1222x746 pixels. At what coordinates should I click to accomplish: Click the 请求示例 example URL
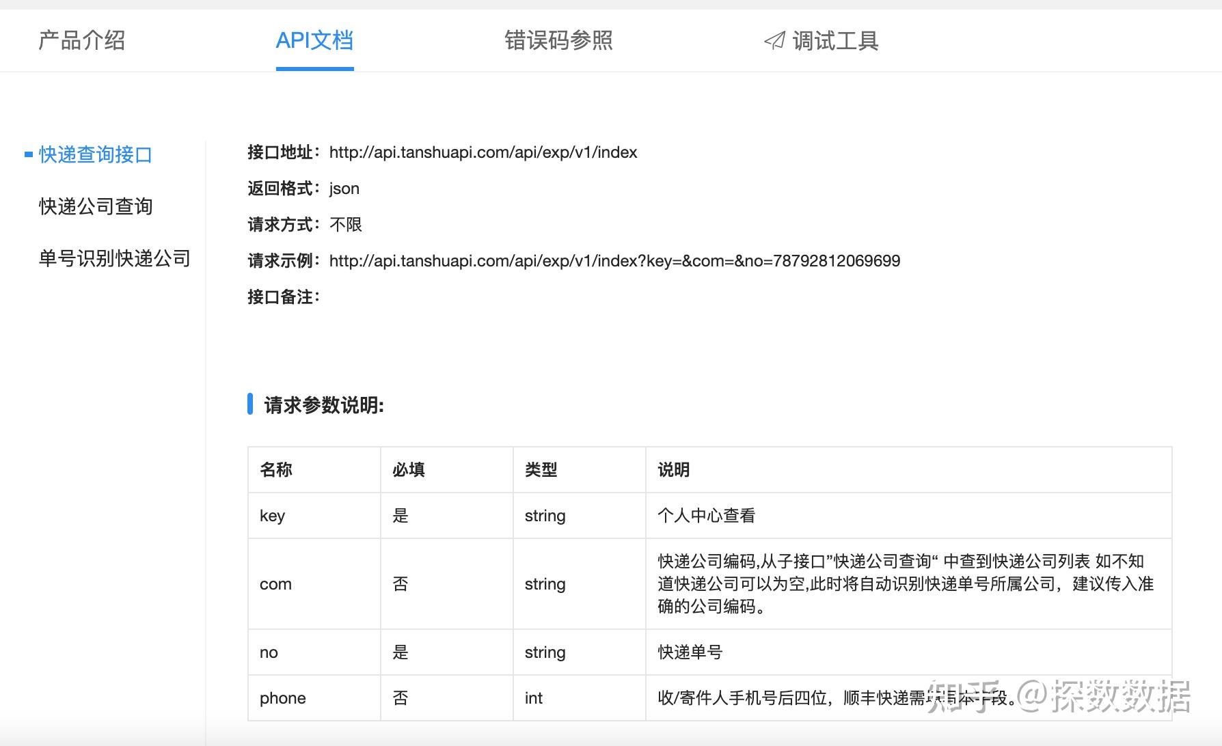(x=614, y=260)
